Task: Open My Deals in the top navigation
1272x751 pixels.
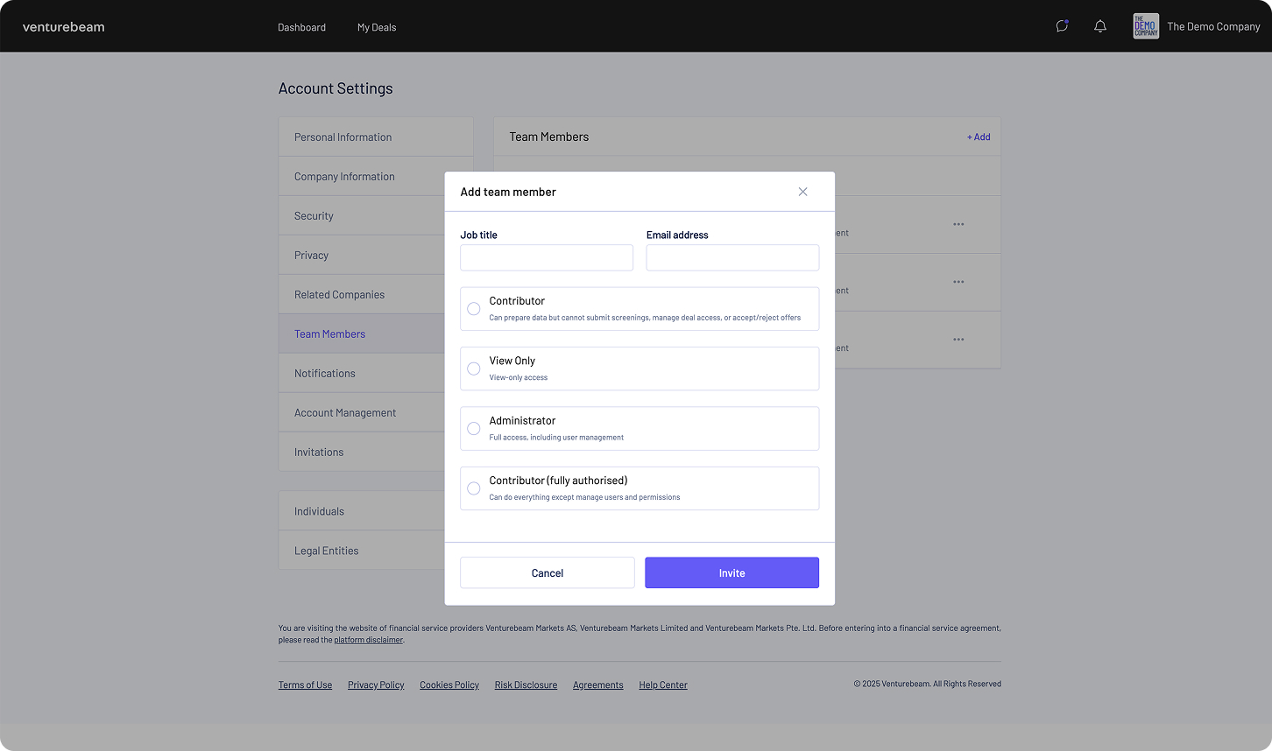Action: (x=377, y=27)
